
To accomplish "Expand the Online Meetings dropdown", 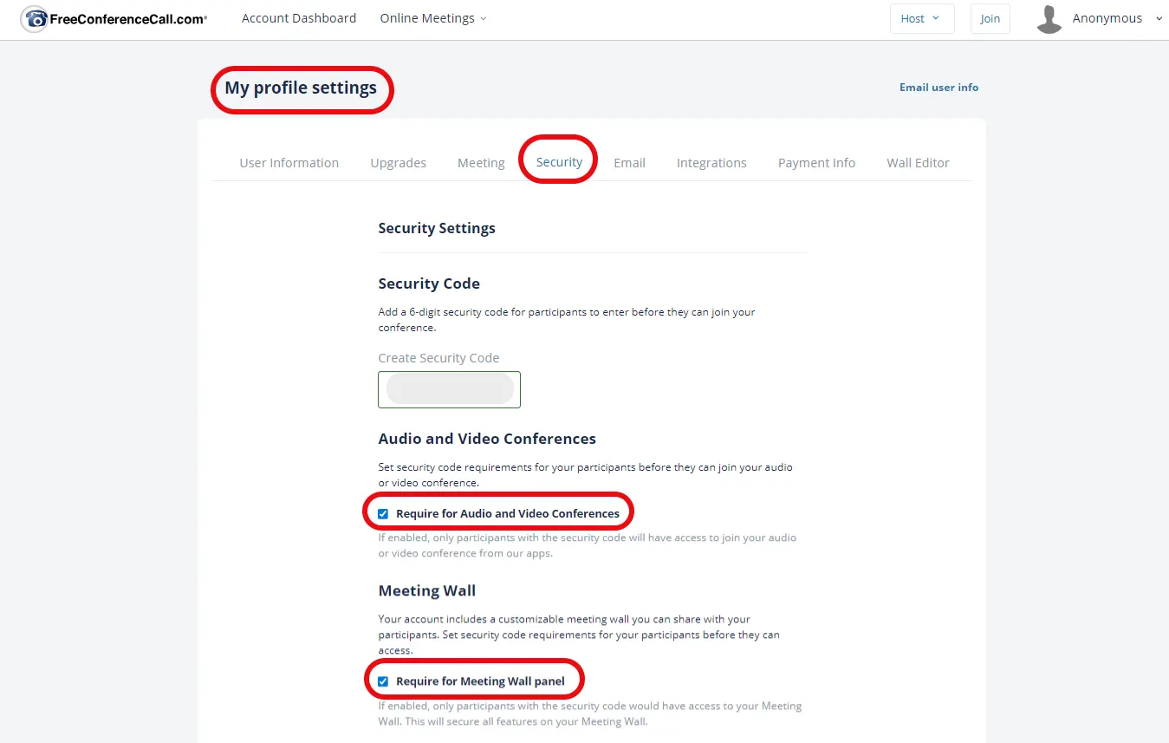I will pyautogui.click(x=432, y=18).
